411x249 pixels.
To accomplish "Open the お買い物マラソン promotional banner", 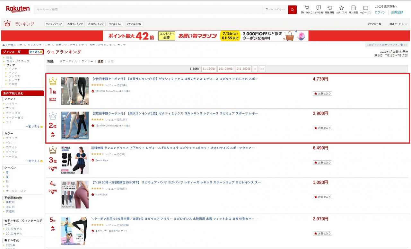I will click(206, 36).
